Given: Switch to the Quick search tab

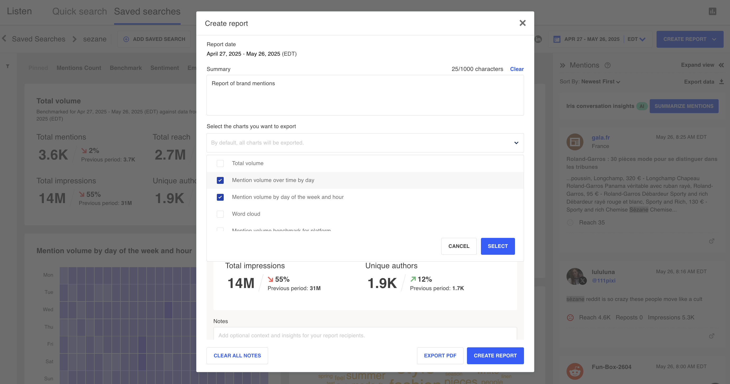Looking at the screenshot, I should (x=80, y=11).
